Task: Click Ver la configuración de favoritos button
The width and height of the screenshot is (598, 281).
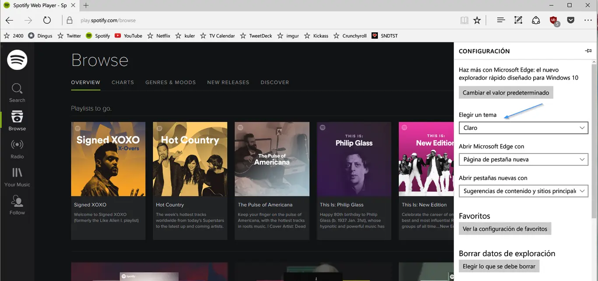Action: (505, 229)
